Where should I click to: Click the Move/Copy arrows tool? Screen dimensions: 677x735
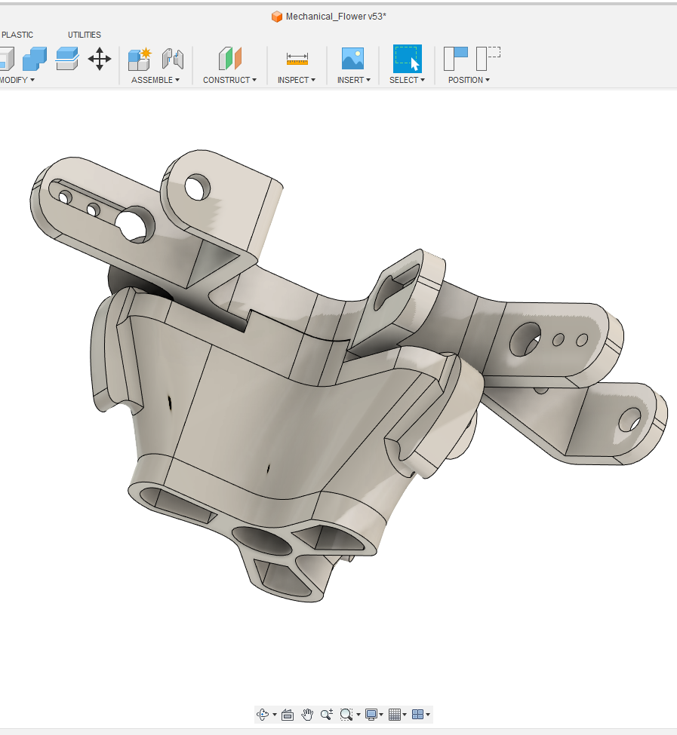100,59
